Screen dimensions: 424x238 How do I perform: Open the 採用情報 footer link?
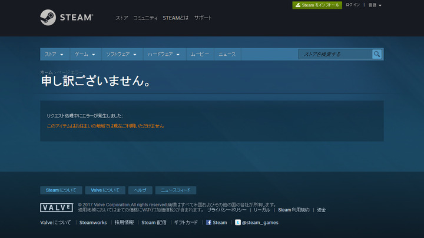124,223
